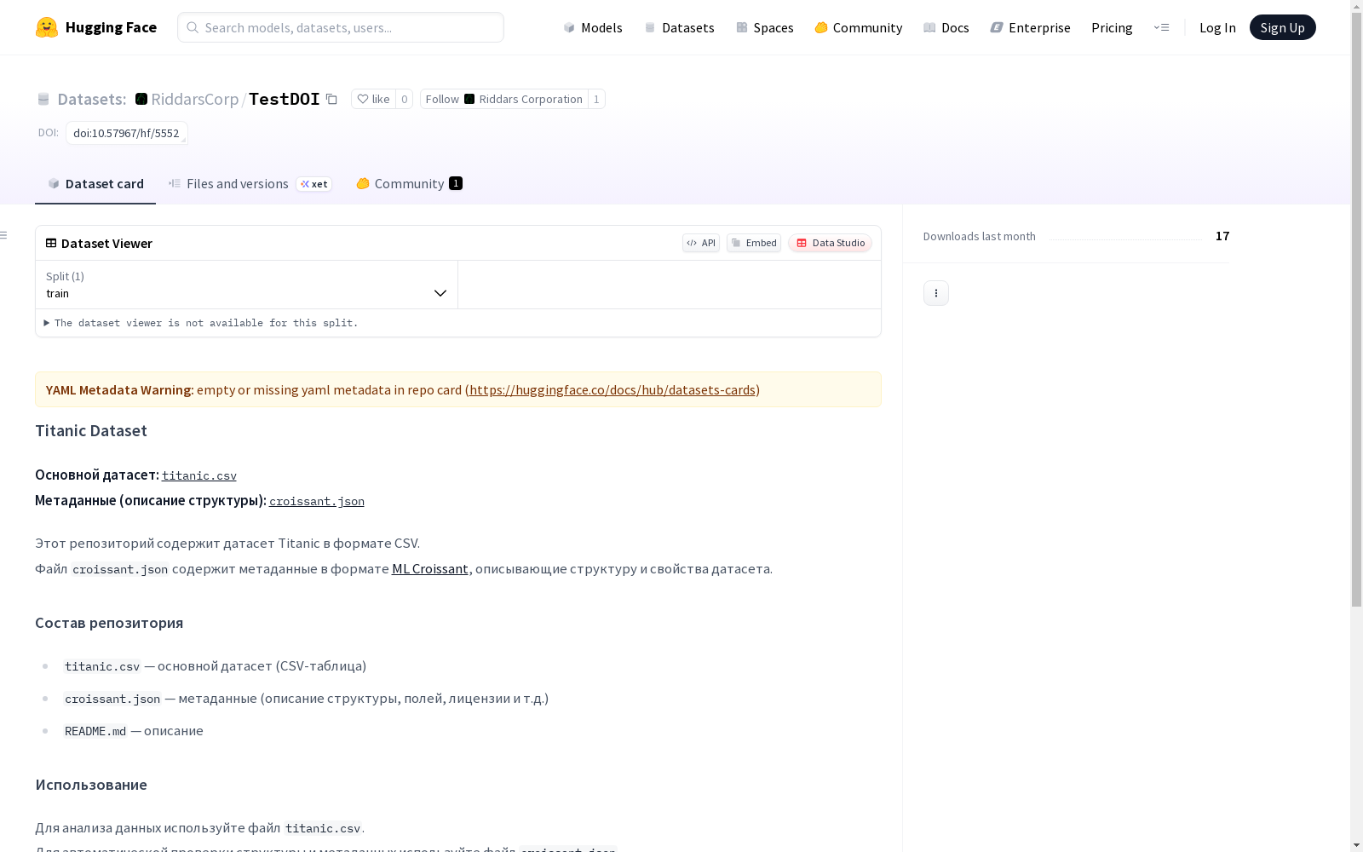Click the Titanic Dataset heading
Screen dimensions: 1363x852
(91, 430)
